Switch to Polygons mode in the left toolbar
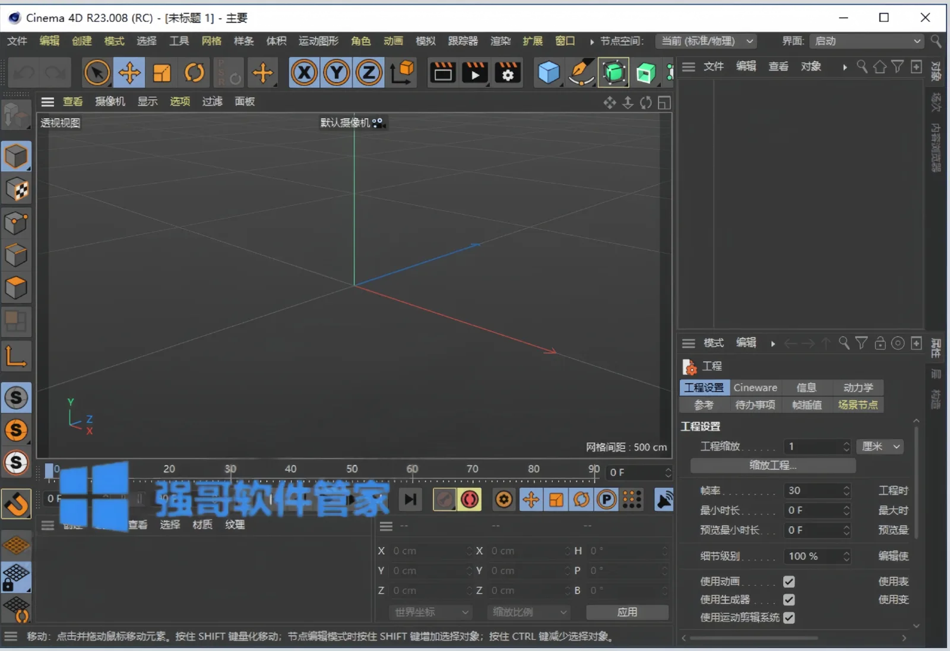Screen dimensions: 950x651 pyautogui.click(x=16, y=288)
